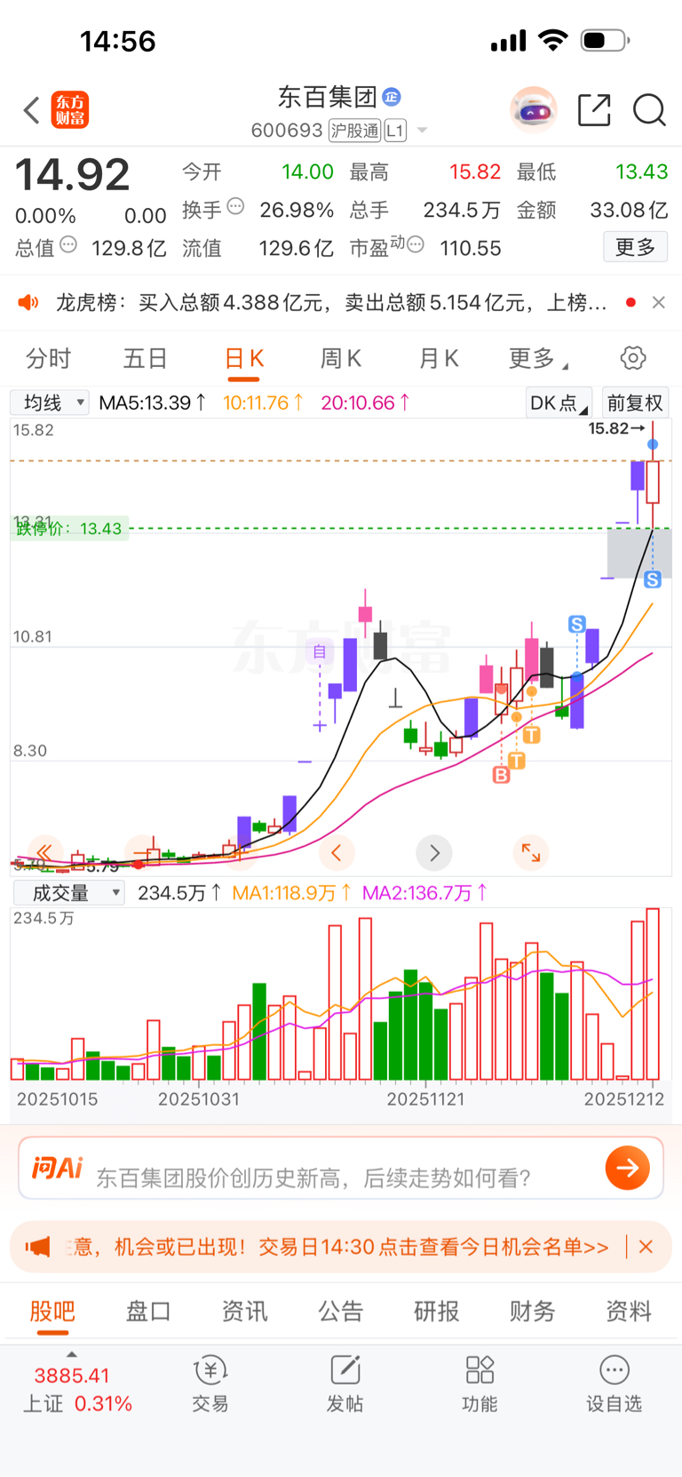Expand the 更多 chart period dropdown

[x=538, y=358]
